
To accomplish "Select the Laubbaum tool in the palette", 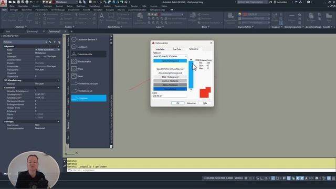I will coord(89,47).
